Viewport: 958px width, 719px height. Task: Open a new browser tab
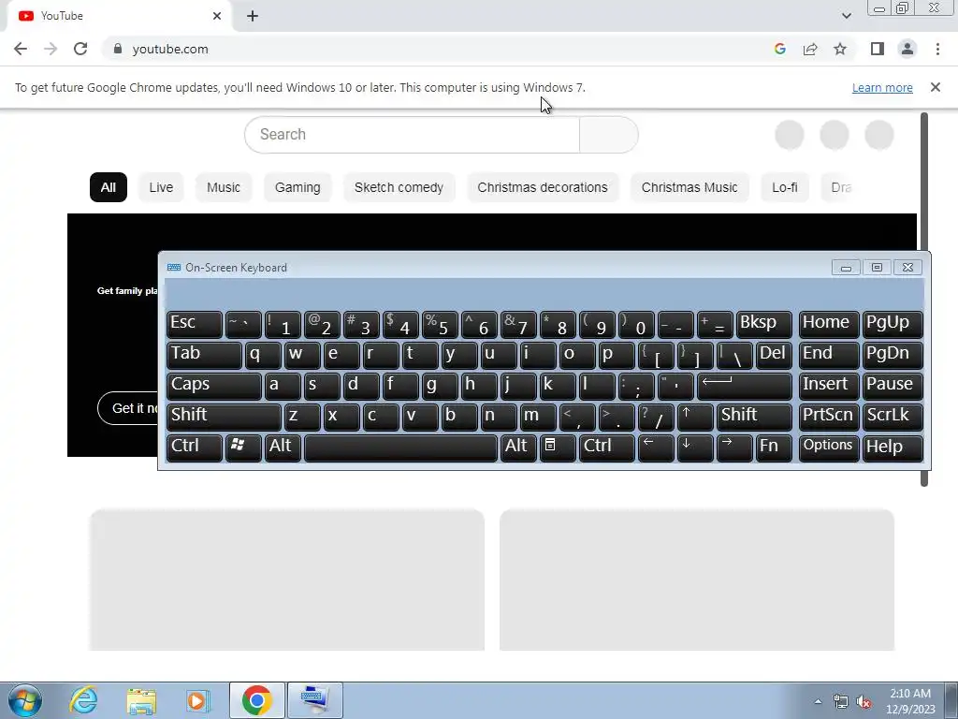tap(253, 17)
